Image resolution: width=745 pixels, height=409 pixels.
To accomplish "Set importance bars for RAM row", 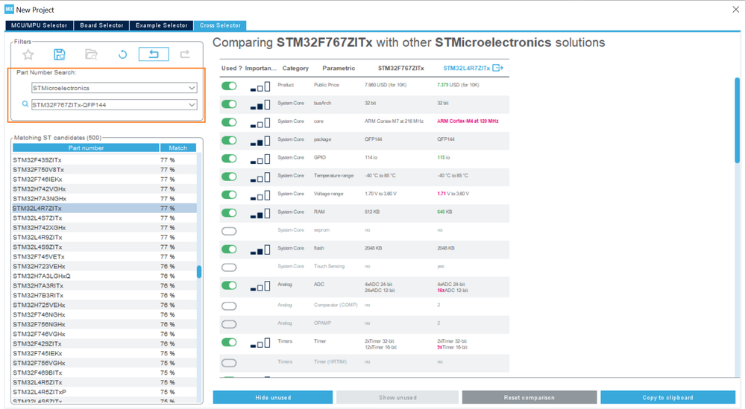I will click(260, 214).
